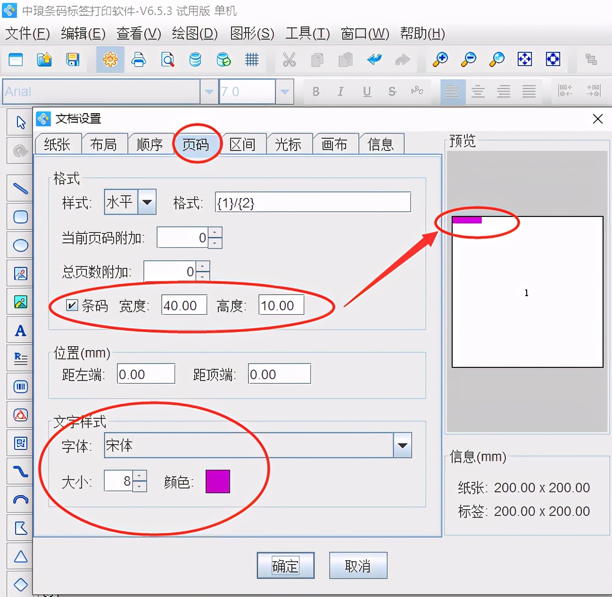Screen dimensions: 612x597
Task: Save the document with the floppy icon
Action: coord(73,59)
